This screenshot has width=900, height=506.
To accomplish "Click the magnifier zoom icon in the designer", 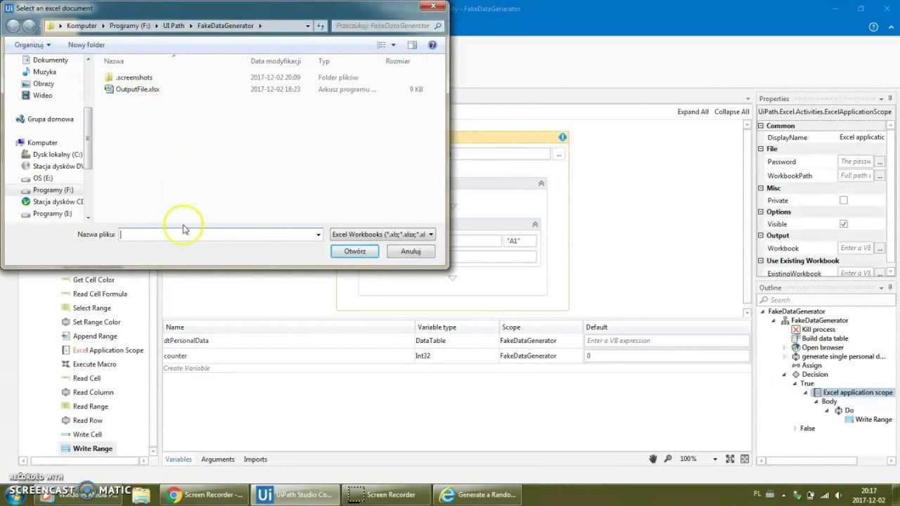I will coord(667,459).
